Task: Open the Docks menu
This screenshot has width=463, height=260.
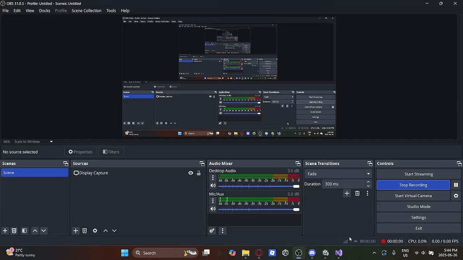Action: point(45,10)
